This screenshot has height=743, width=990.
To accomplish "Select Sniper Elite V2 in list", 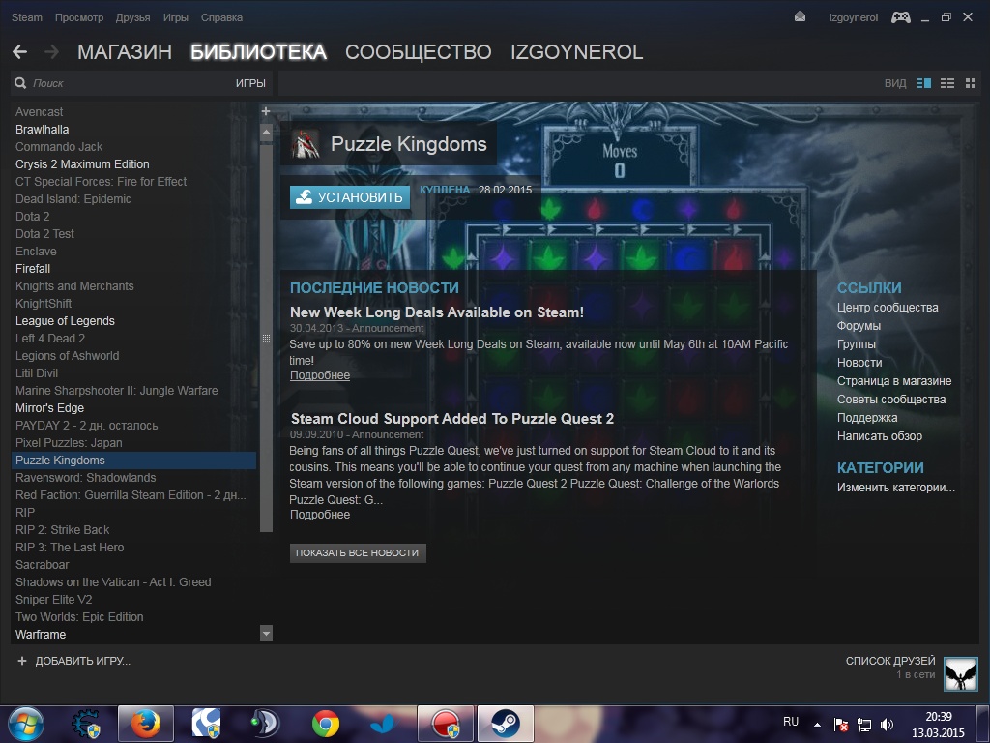I will pyautogui.click(x=54, y=600).
